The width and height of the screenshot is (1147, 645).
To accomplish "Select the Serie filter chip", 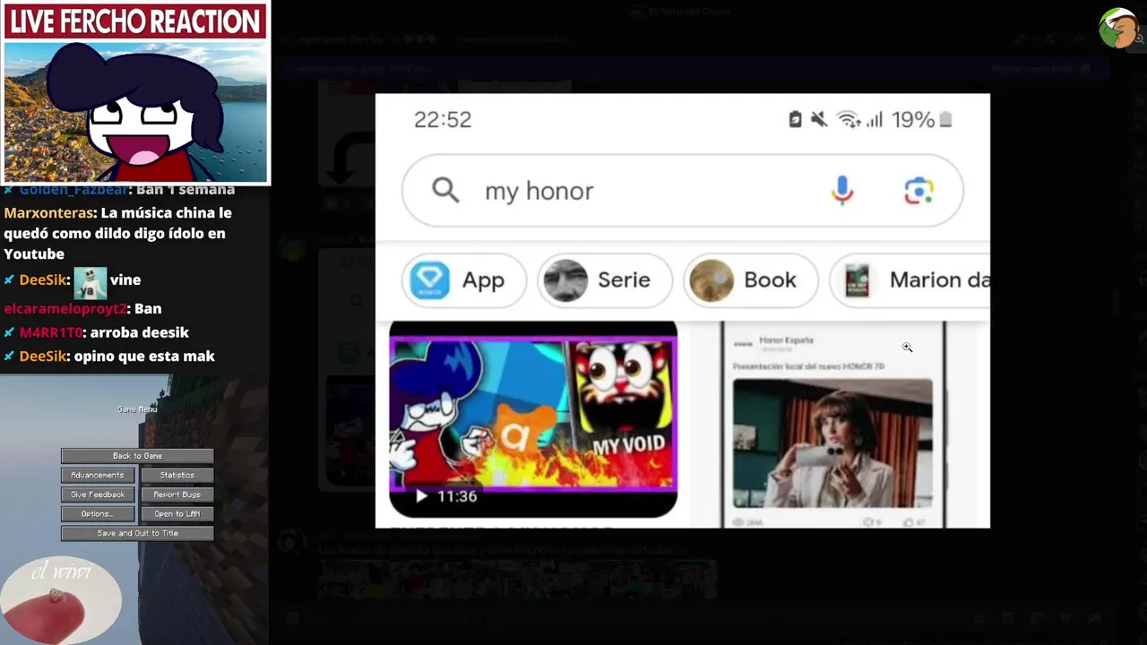I will pyautogui.click(x=605, y=280).
